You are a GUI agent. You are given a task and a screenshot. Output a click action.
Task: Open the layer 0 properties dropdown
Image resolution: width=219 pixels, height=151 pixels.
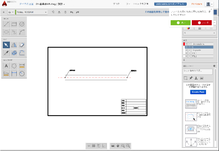tap(200, 33)
